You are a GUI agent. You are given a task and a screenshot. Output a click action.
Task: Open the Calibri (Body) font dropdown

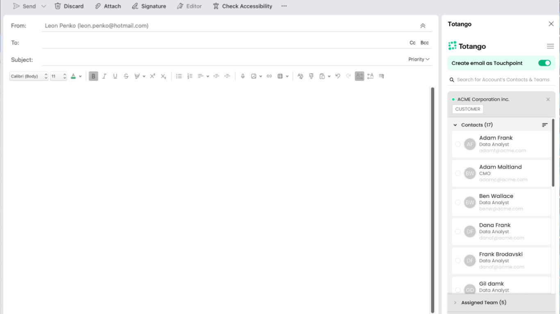29,76
